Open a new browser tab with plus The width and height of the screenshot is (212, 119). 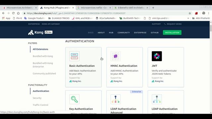tap(153, 8)
